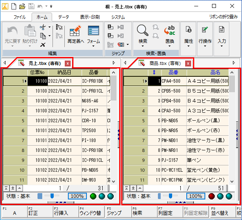Jump to bookmark 2 icon

click(x=120, y=36)
